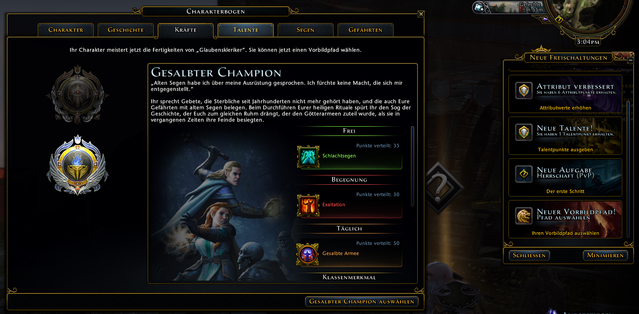Click the Schliessen button
Screen dimensions: 639x314
[529, 255]
